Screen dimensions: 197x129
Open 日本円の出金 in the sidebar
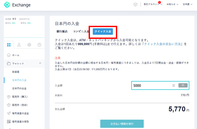point(19,89)
